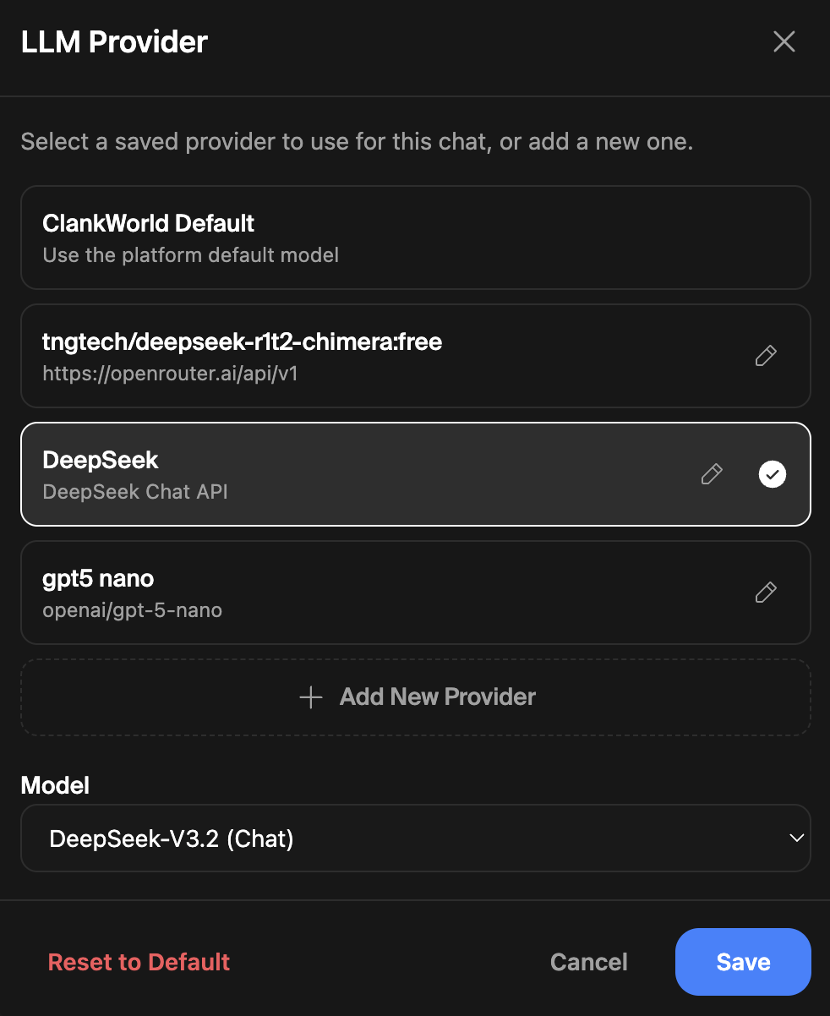The width and height of the screenshot is (830, 1016).
Task: Choose the gpt5 nano provider
Action: [x=338, y=593]
